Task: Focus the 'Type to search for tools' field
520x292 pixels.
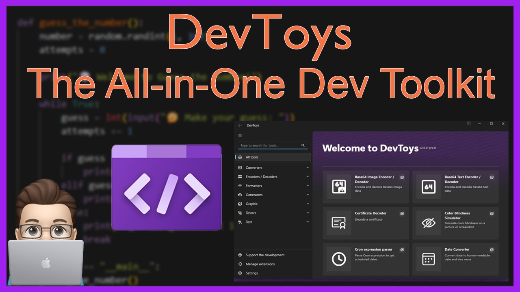Action: [x=273, y=145]
